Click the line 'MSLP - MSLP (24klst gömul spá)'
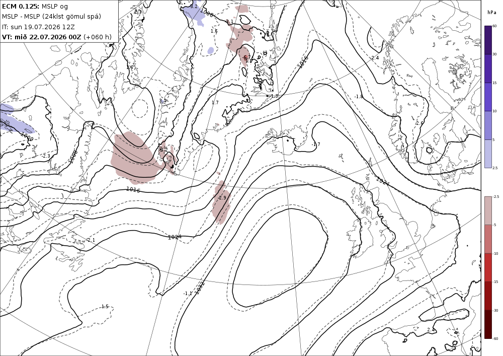Screen dimensions: 503x356 52,17
